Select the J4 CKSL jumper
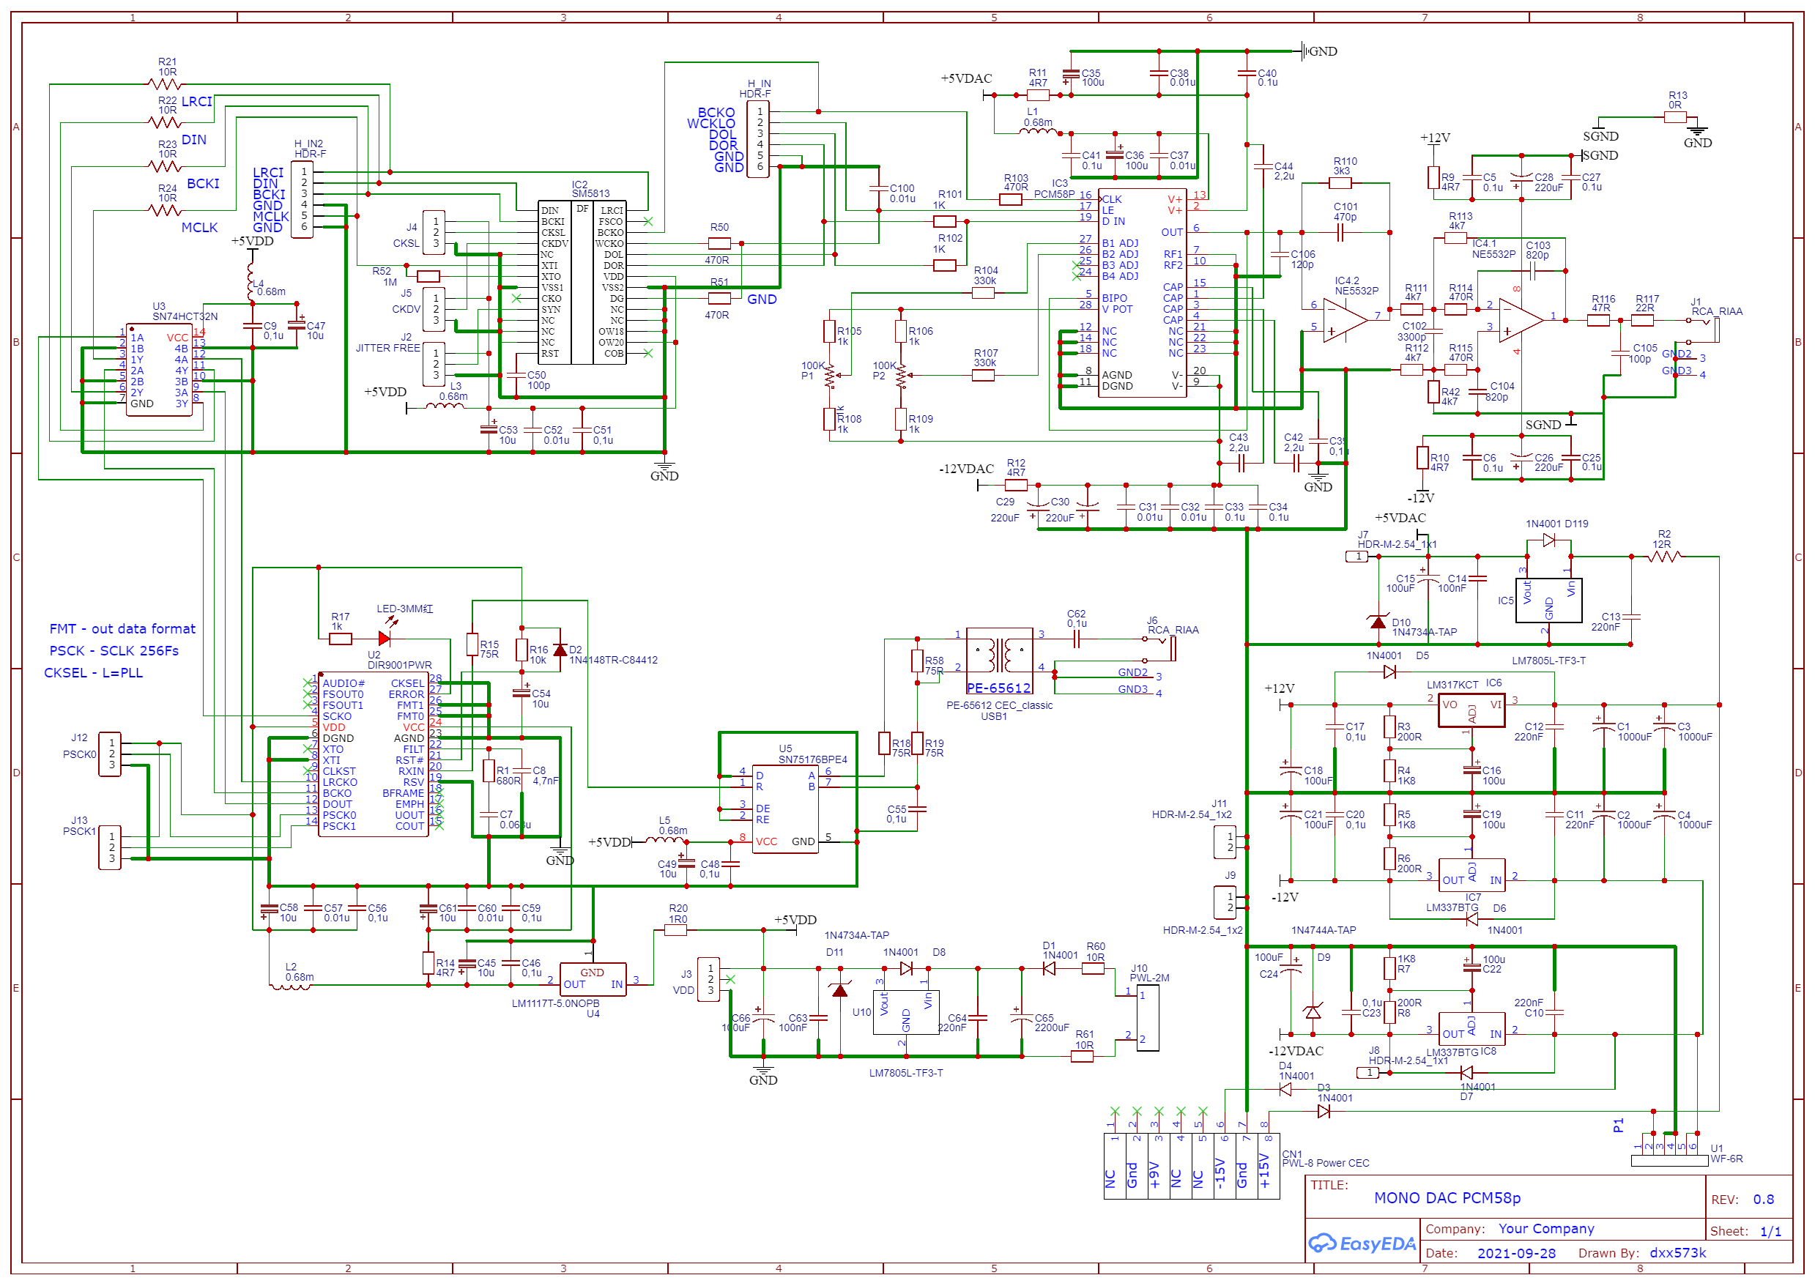This screenshot has height=1286, width=1815. tap(433, 233)
